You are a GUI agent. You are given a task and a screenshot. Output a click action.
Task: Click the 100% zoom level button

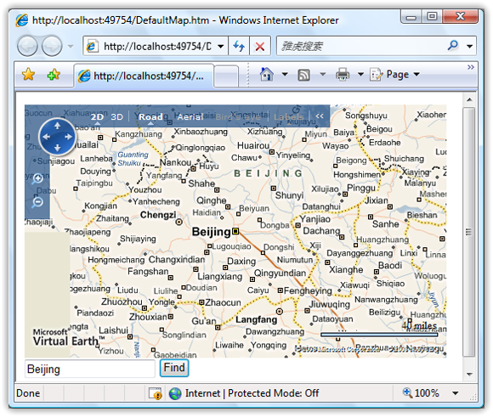(x=422, y=392)
